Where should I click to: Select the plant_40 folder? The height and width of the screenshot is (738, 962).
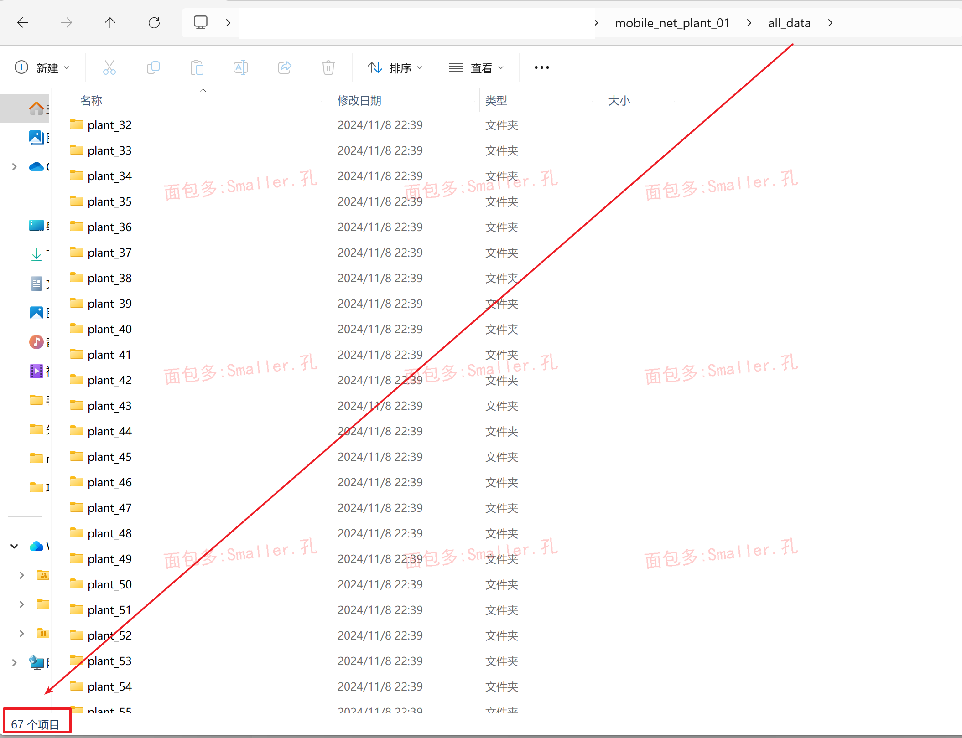click(x=109, y=329)
